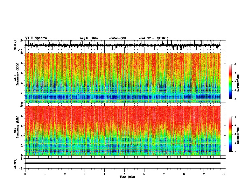Image resolution: width=252 pixels, height=195 pixels.
Task: Click the "2" tick on ch.2 frequency axis
Action: point(22,146)
